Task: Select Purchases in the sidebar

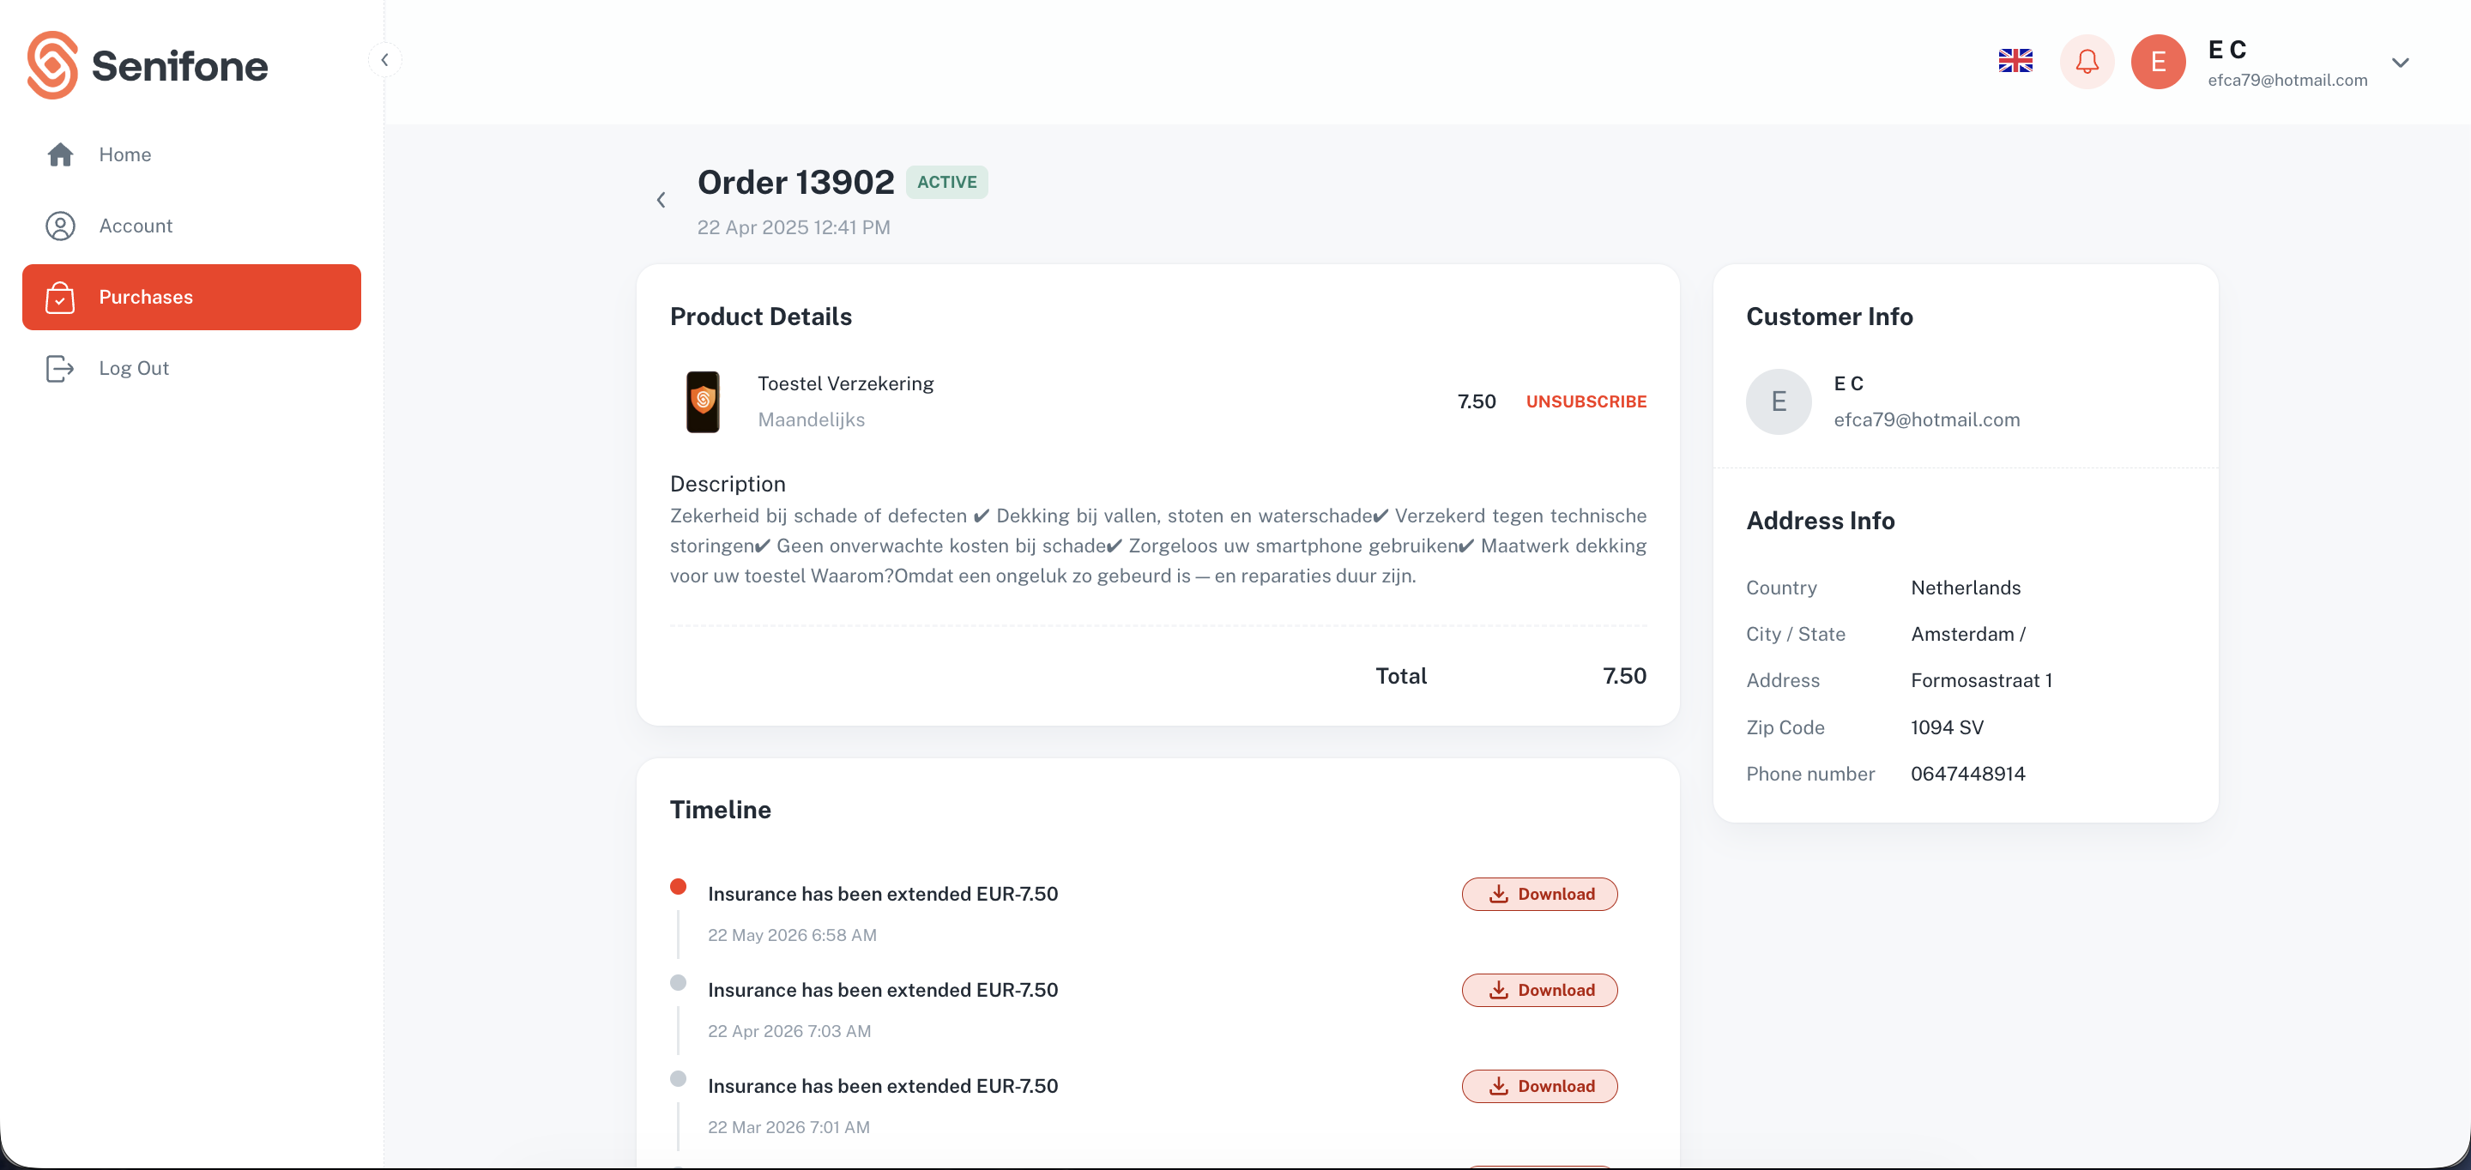Action: 192,298
